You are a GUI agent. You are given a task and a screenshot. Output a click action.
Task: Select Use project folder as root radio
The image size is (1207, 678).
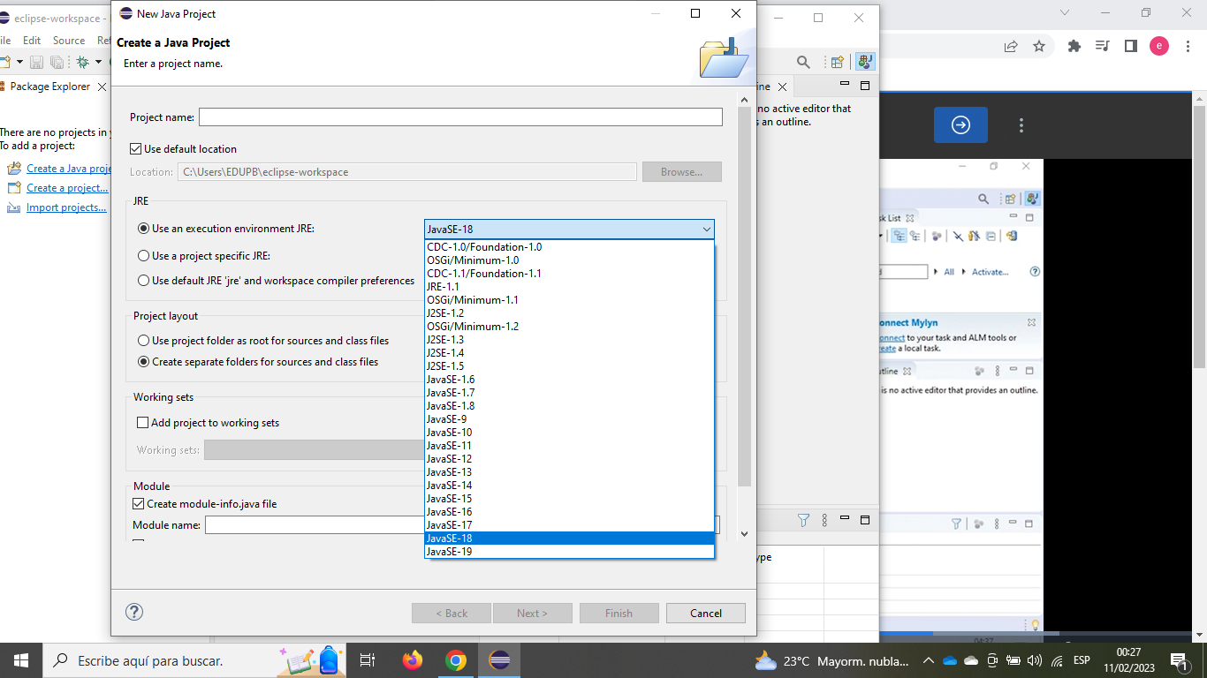tap(144, 341)
